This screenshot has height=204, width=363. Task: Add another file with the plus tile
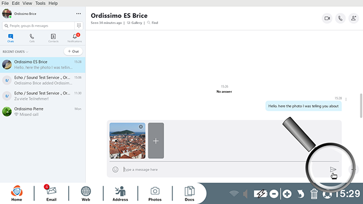click(x=156, y=141)
